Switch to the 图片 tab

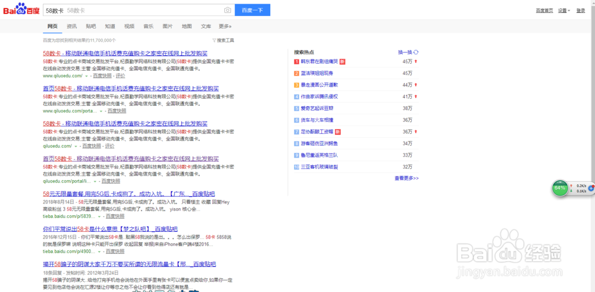[x=167, y=27]
